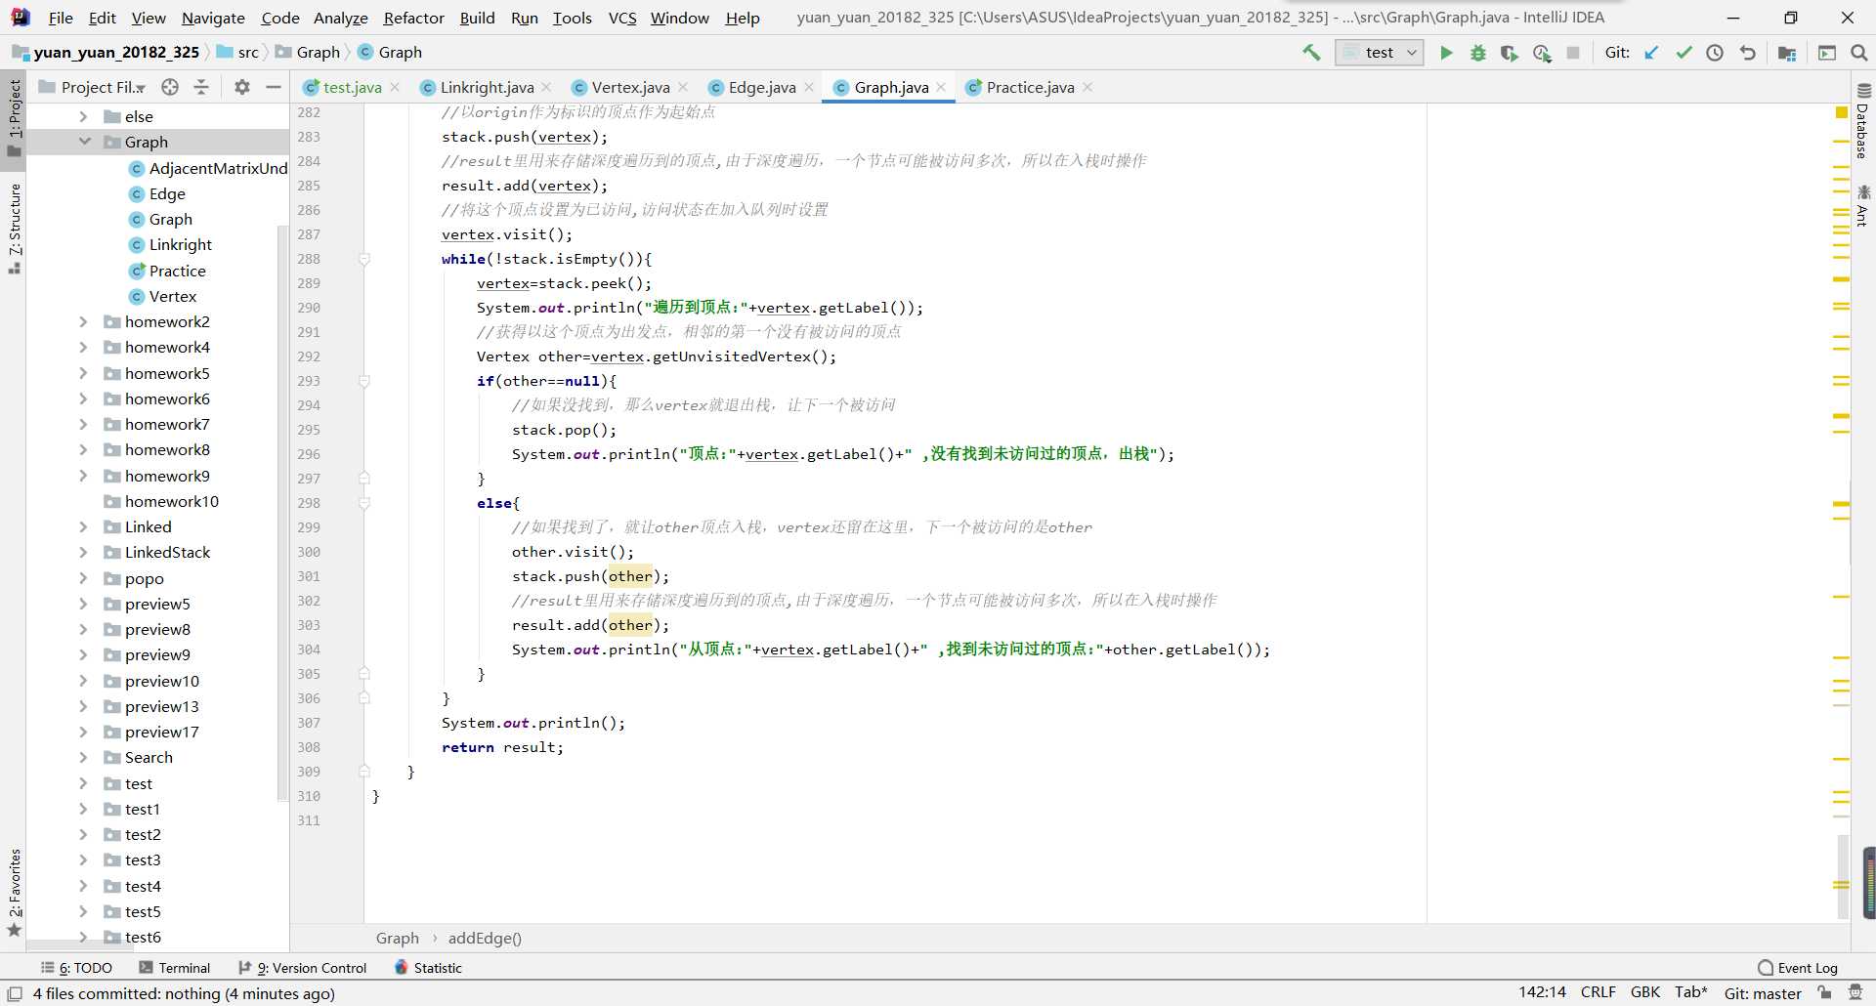The image size is (1876, 1006).
Task: Commit changes with Git checkmark
Action: click(x=1684, y=53)
